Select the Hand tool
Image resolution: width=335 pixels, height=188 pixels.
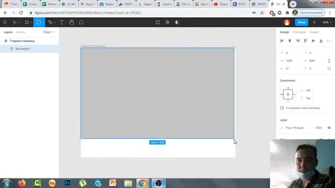click(x=72, y=22)
